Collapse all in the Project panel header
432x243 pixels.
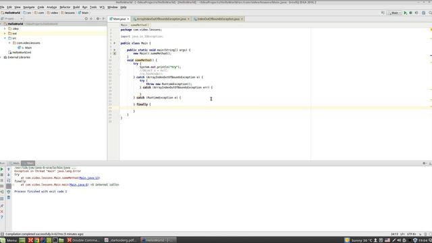tap(91, 19)
